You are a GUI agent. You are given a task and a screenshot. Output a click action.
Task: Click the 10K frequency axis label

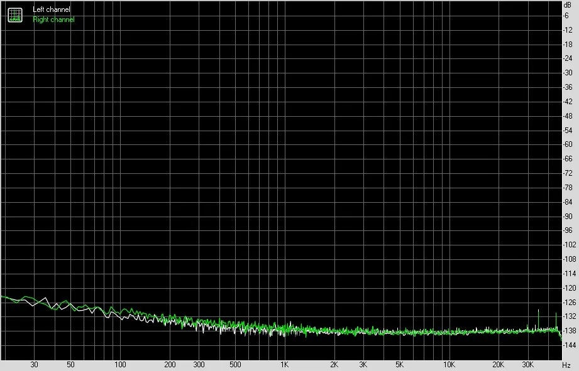(x=449, y=365)
